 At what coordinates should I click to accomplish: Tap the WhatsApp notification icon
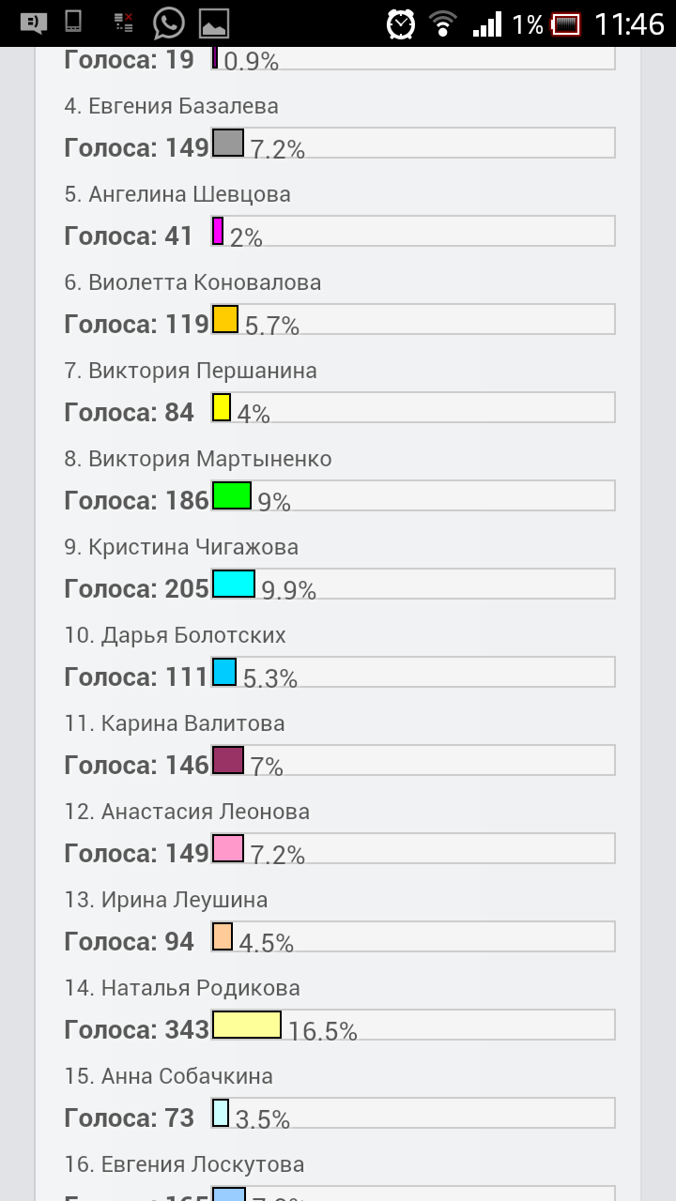point(169,23)
